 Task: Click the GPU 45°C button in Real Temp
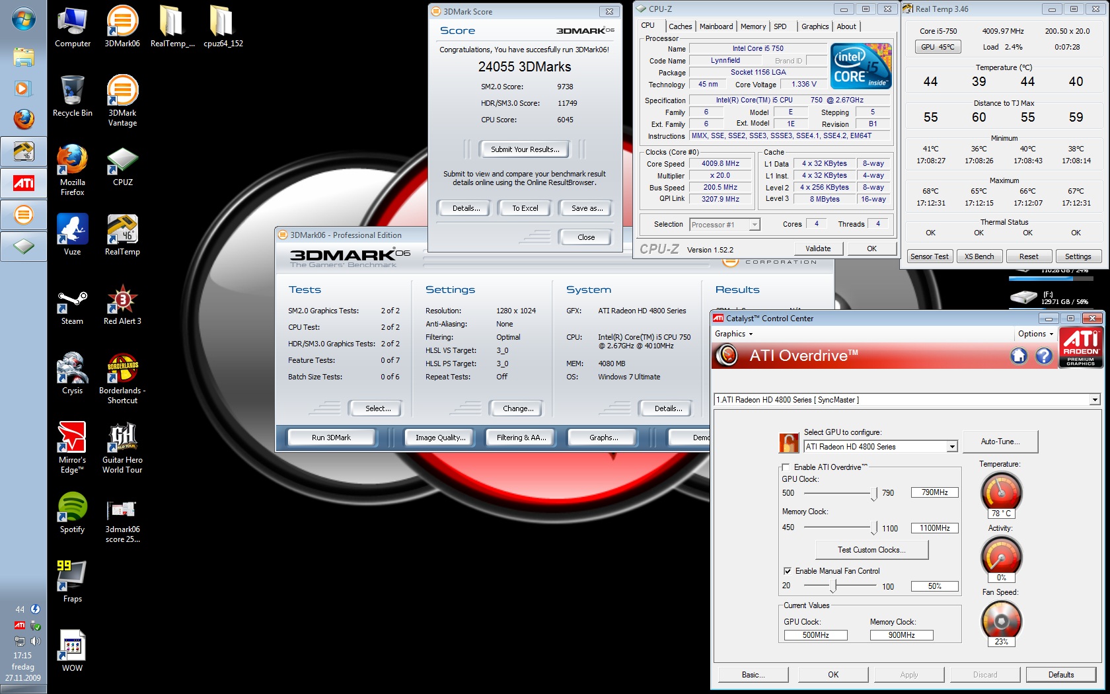click(938, 47)
